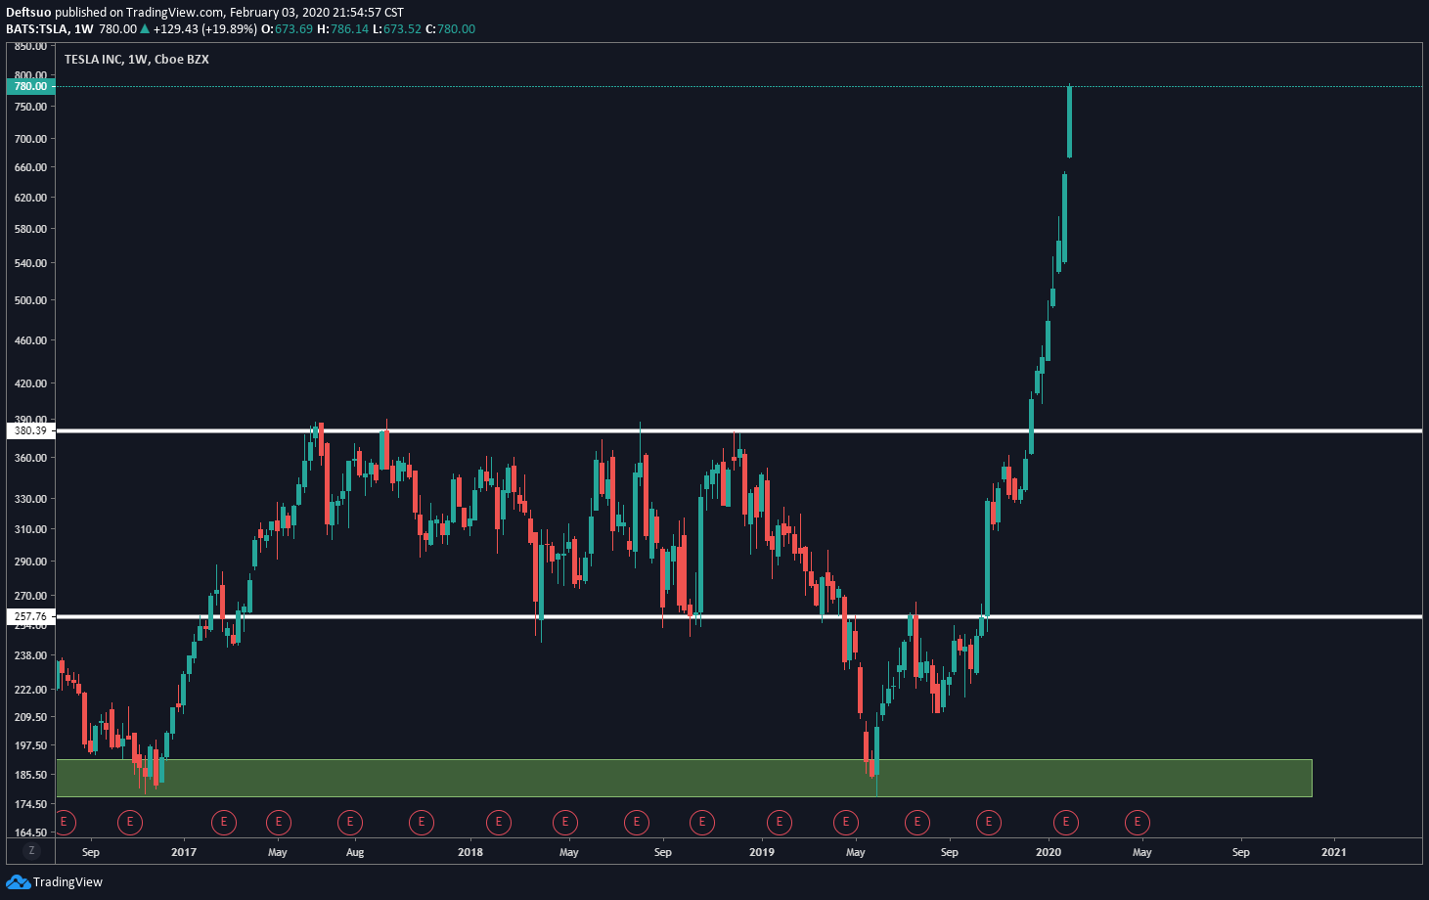Click the BATS:TSLA, 1W symbol text
The image size is (1429, 900).
tap(50, 28)
